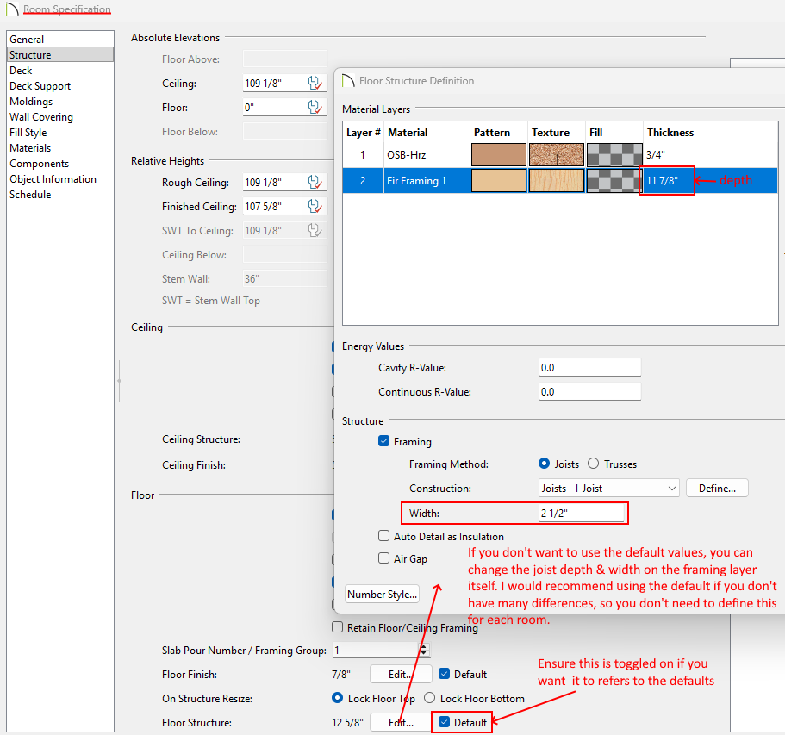Open the Construction dropdown for joists
This screenshot has width=785, height=735.
coord(608,489)
